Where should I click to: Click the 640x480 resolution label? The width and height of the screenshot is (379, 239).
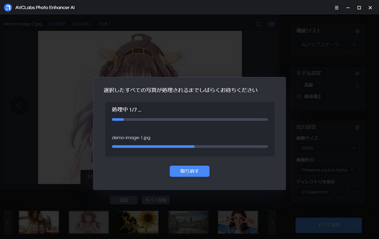pos(81,24)
